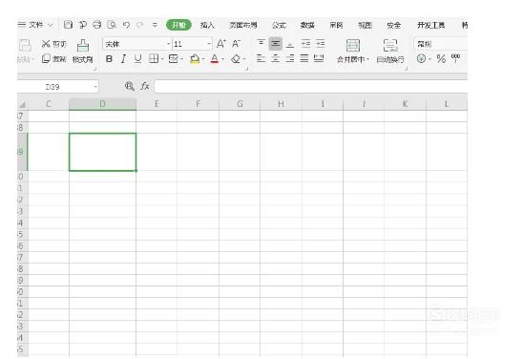This screenshot has width=523, height=359.
Task: Toggle Underline formatting
Action: coord(137,59)
